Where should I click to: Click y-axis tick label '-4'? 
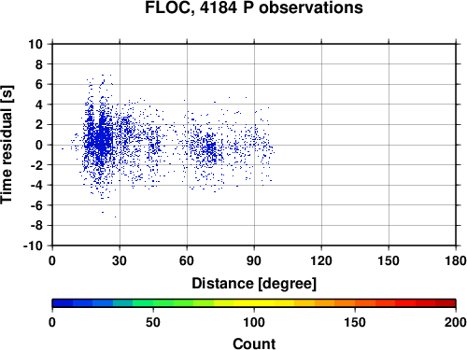point(36,185)
